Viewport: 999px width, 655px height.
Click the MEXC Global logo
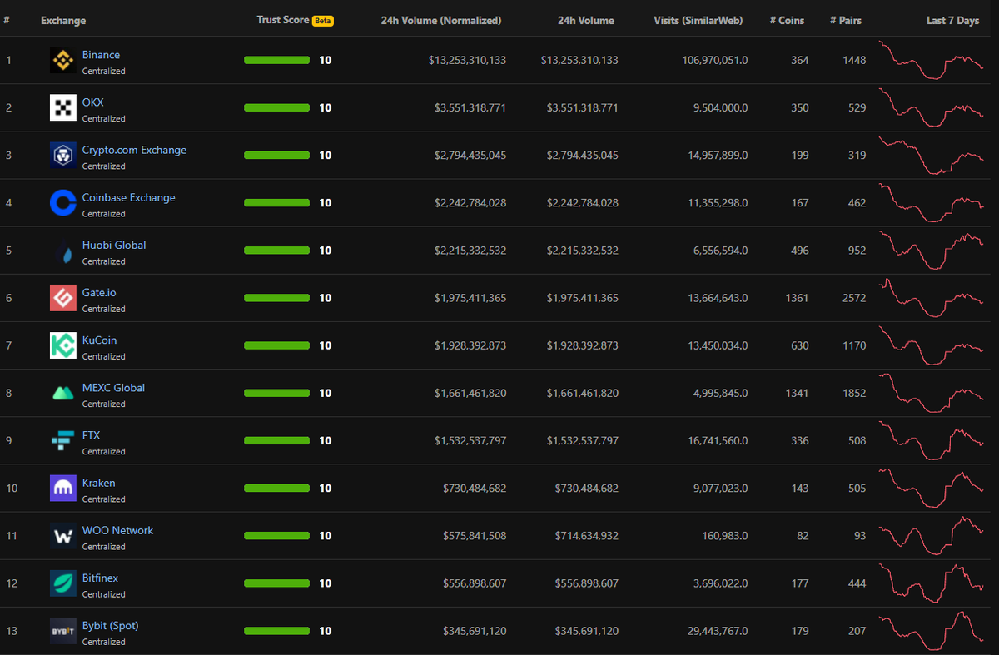63,393
